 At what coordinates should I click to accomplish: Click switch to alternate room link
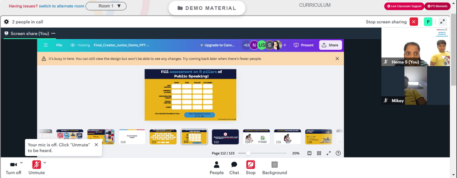(x=62, y=6)
